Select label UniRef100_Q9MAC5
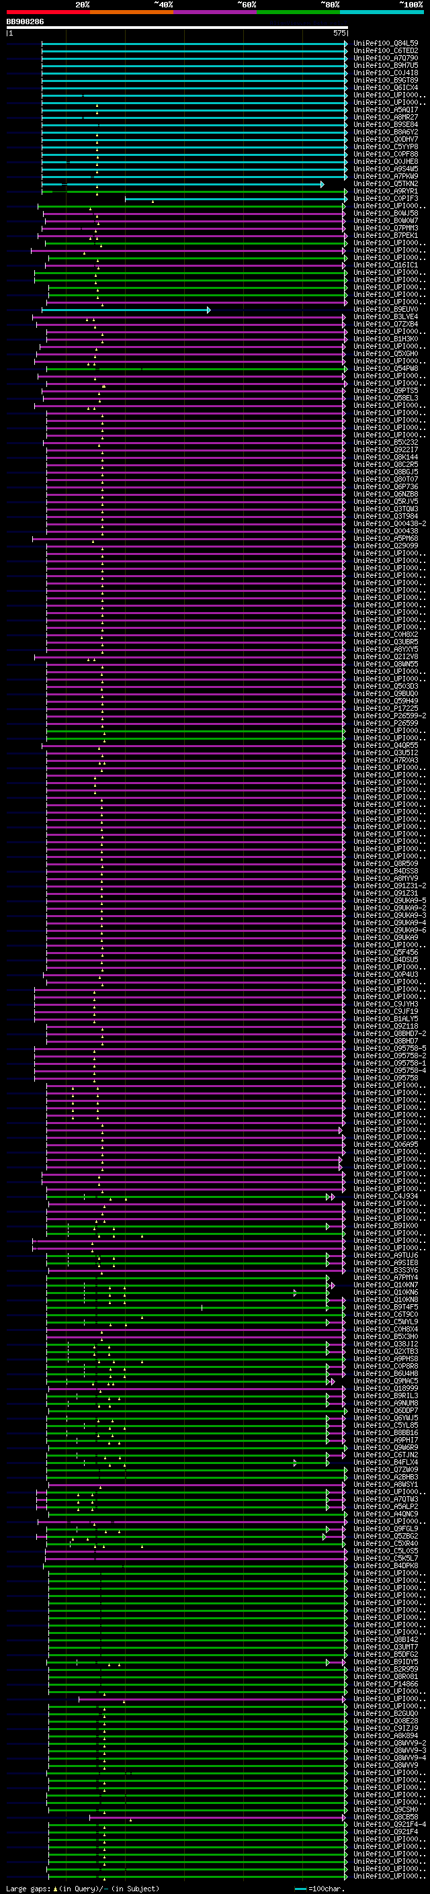Image resolution: width=430 pixels, height=1894 pixels. (386, 1381)
